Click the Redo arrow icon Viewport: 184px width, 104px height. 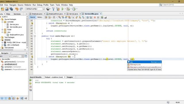21,9
